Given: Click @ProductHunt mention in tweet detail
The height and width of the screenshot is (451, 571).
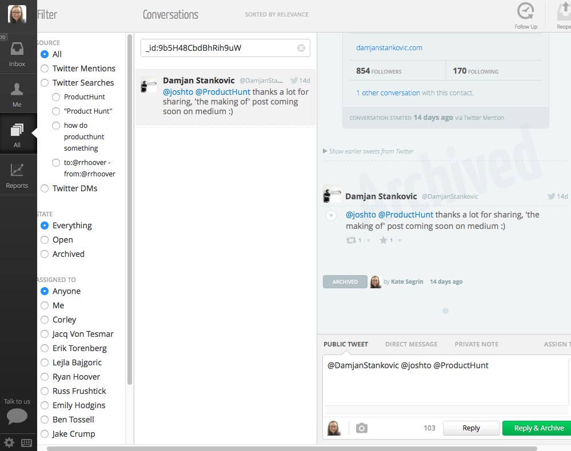Looking at the screenshot, I should click(406, 215).
